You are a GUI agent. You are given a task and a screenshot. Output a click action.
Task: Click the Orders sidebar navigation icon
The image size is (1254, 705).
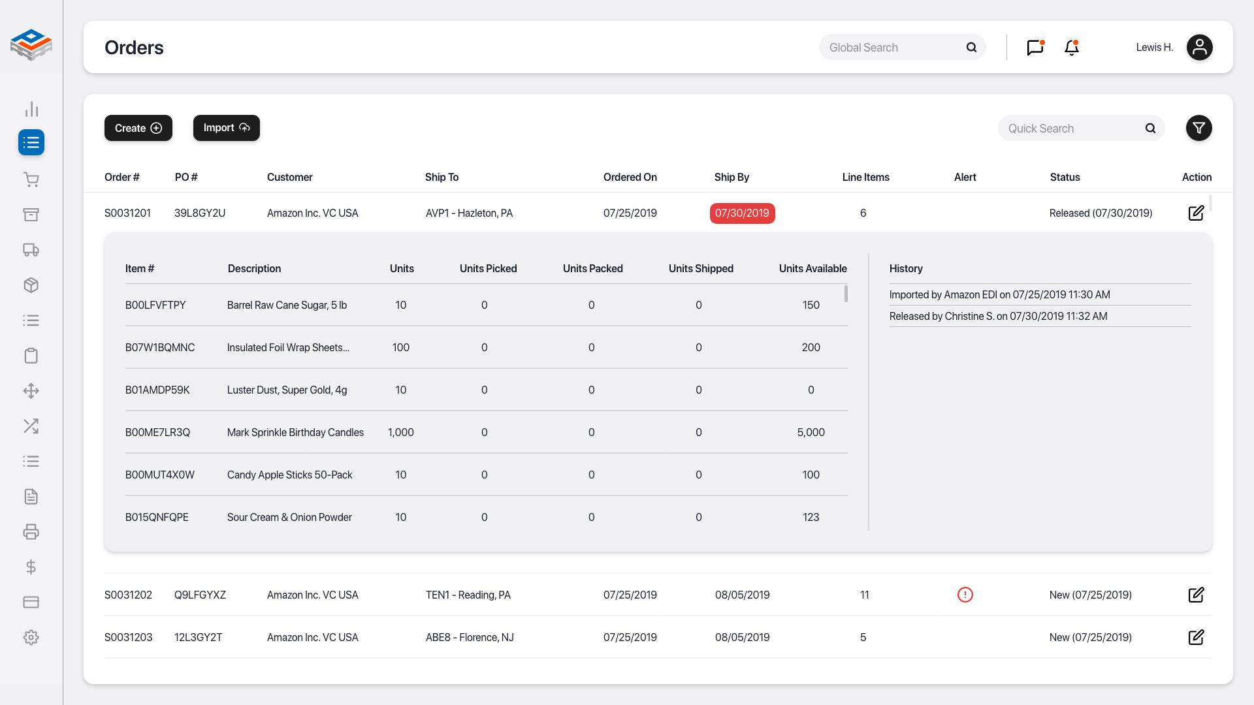(x=31, y=143)
